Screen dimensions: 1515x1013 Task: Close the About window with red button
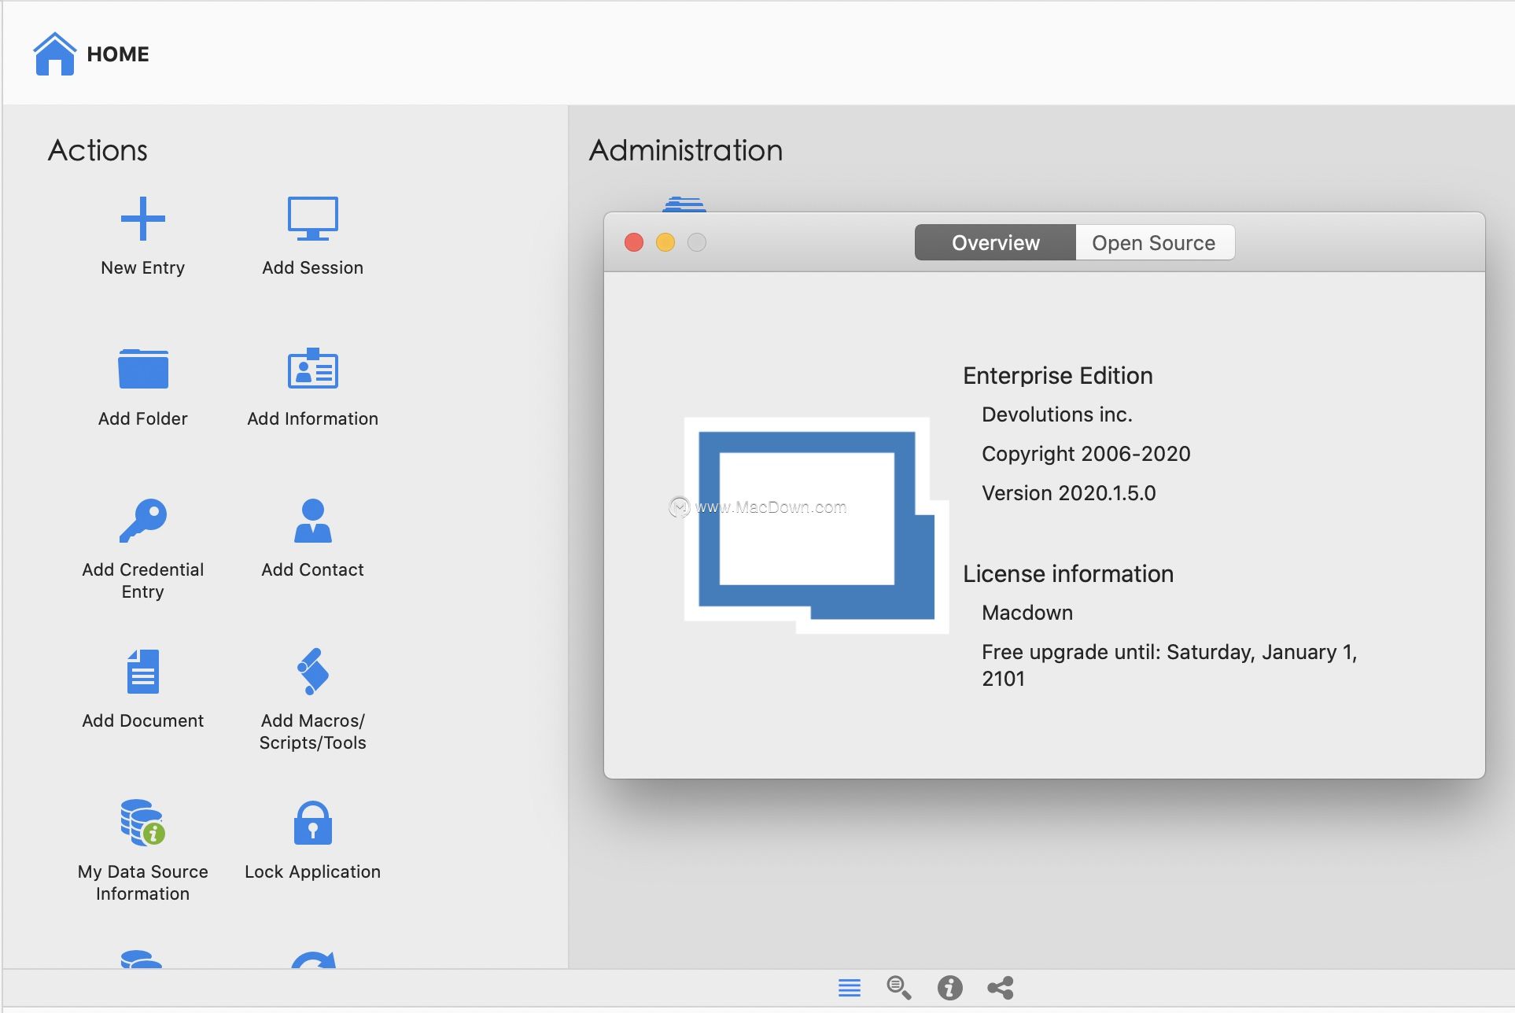[x=634, y=242]
